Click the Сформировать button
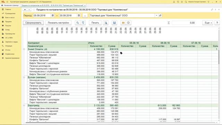 pos(33,23)
